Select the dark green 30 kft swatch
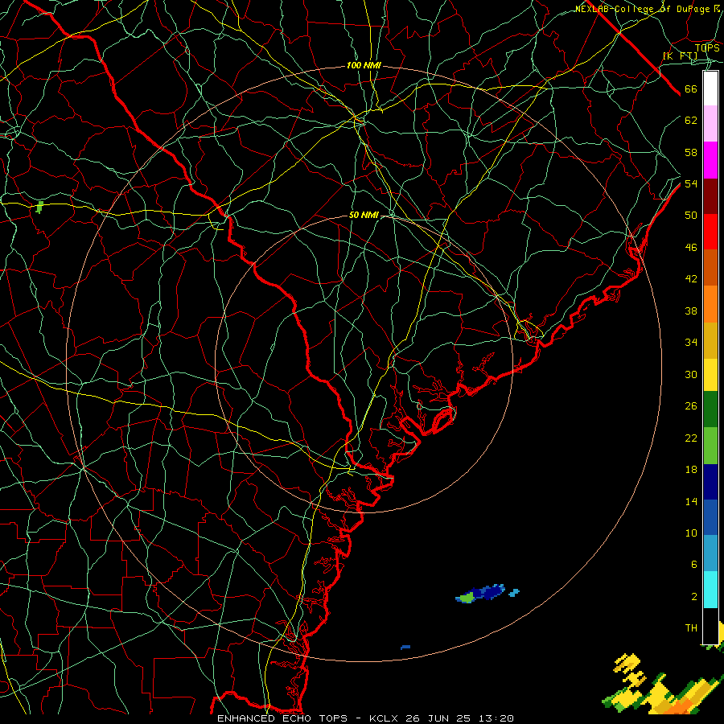724x724 pixels. (710, 409)
